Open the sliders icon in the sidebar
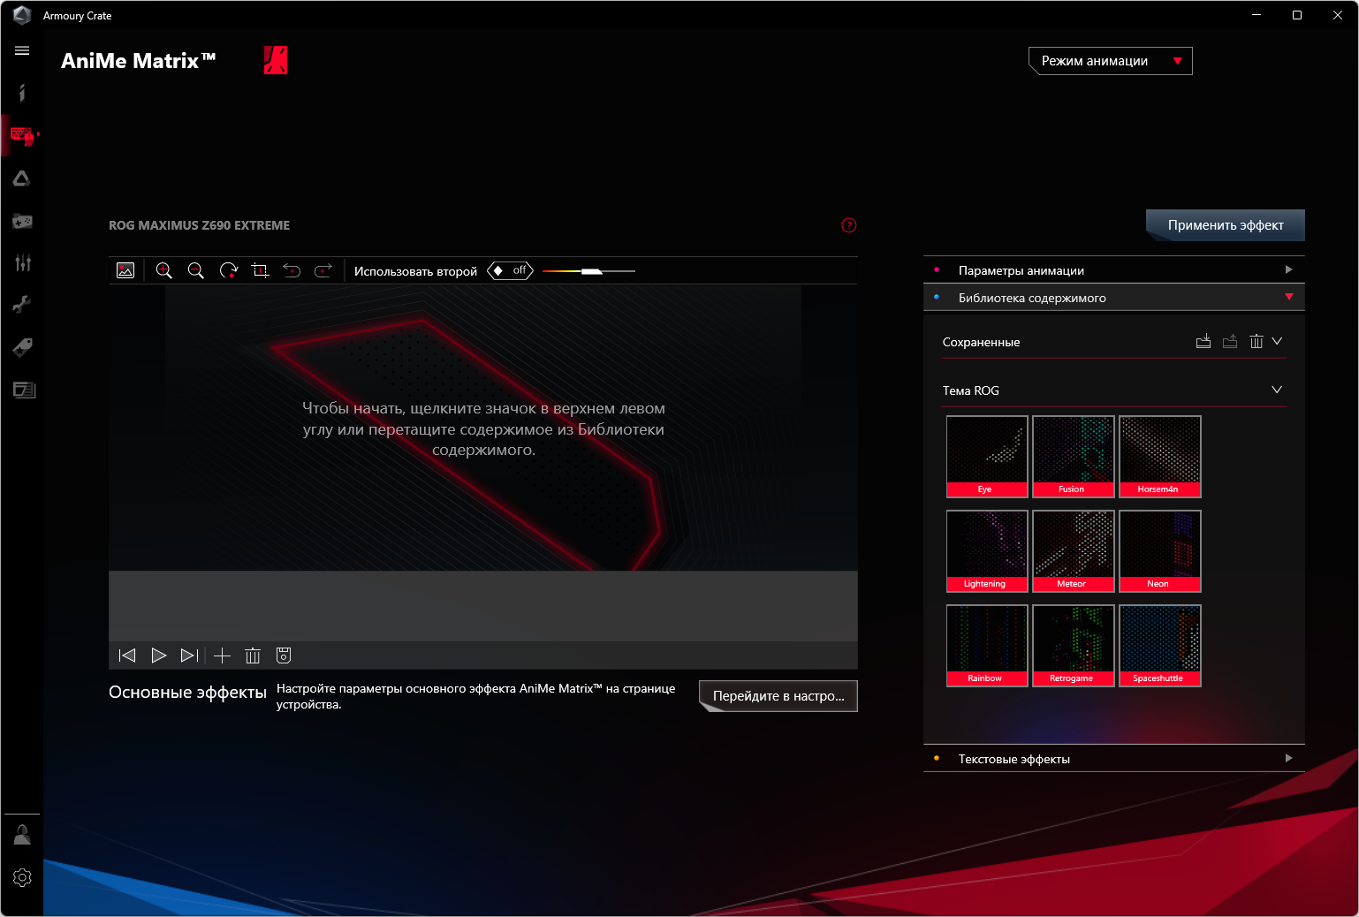This screenshot has width=1359, height=917. coord(22,262)
